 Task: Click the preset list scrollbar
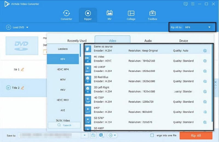(x=212, y=83)
